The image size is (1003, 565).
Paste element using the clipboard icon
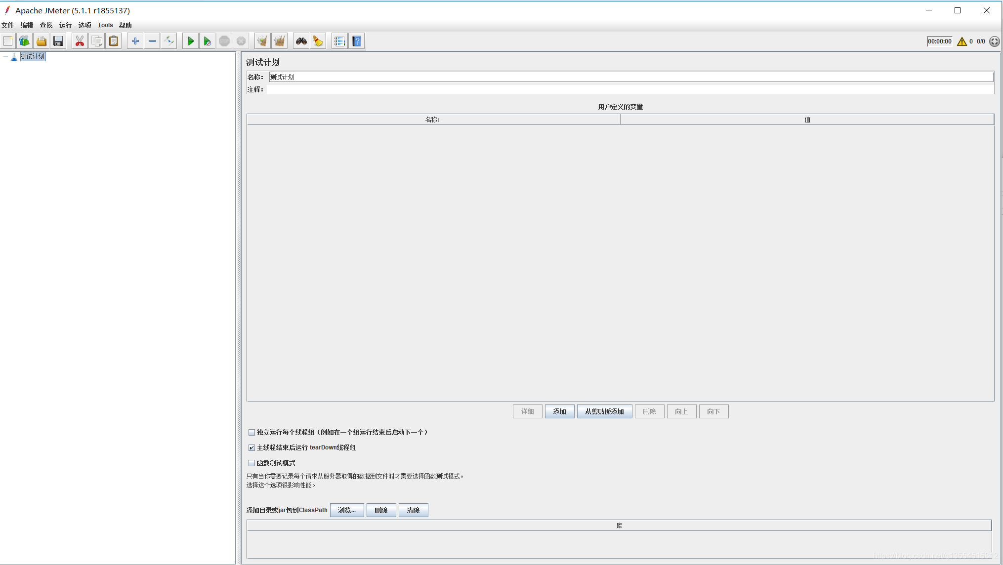pos(114,41)
